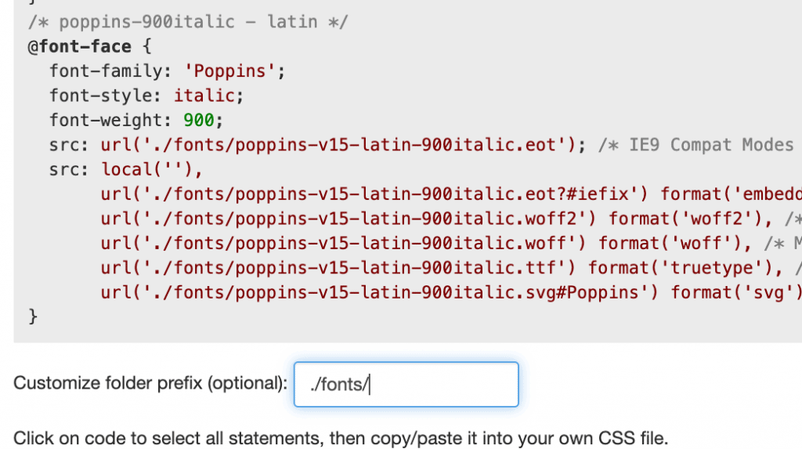This screenshot has width=802, height=449.
Task: Click the 'font-style: italic;' line
Action: click(x=146, y=96)
